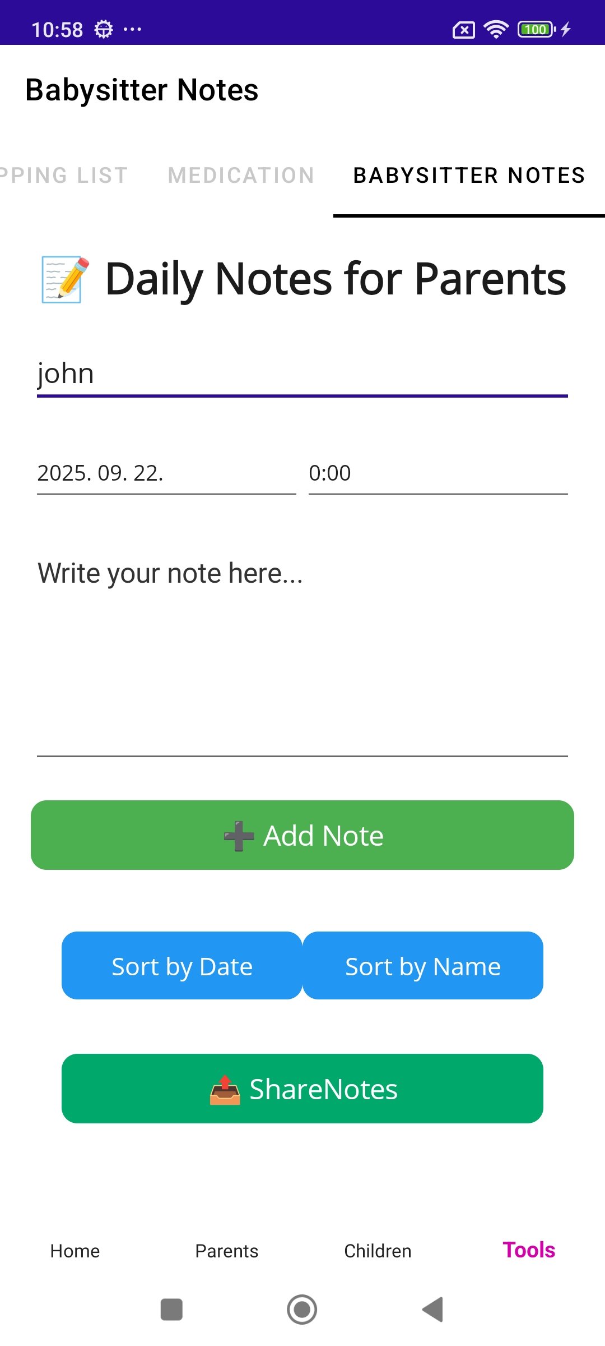Focus the name field containing john

pyautogui.click(x=302, y=374)
